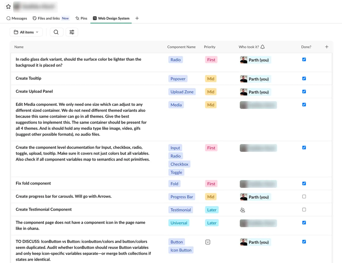Uncheck Done for the radio glass dark variant row
Screen dimensions: 342x263
click(304, 59)
